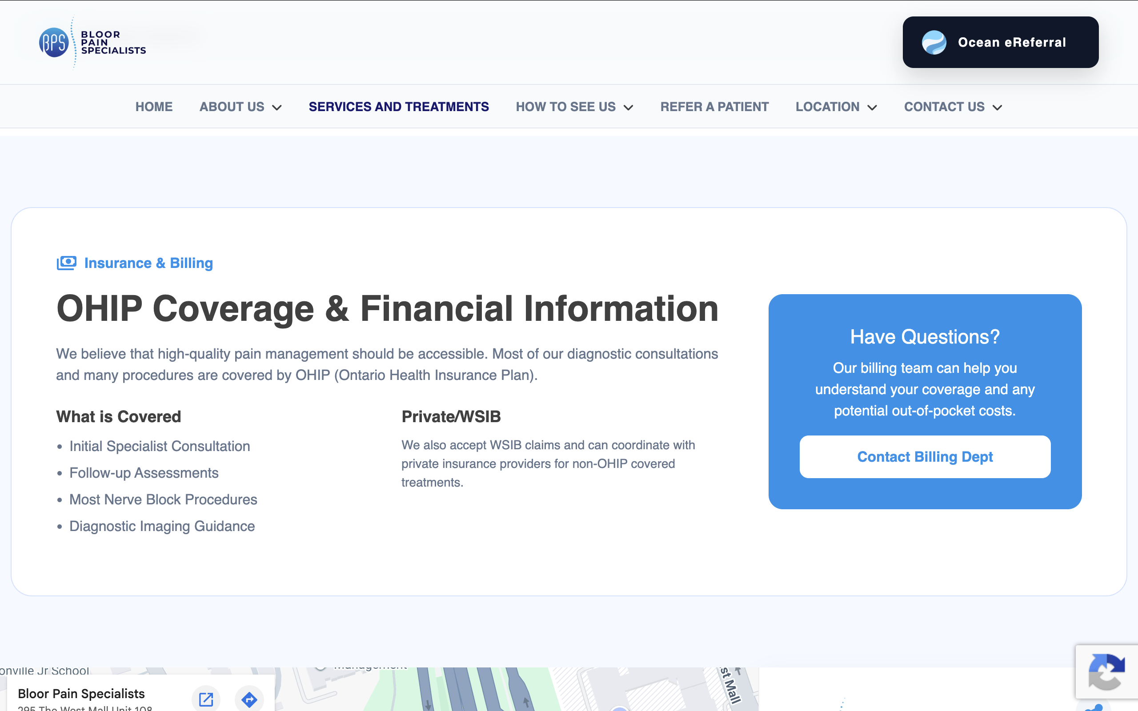Go to the Home menu item
1138x711 pixels.
(154, 107)
